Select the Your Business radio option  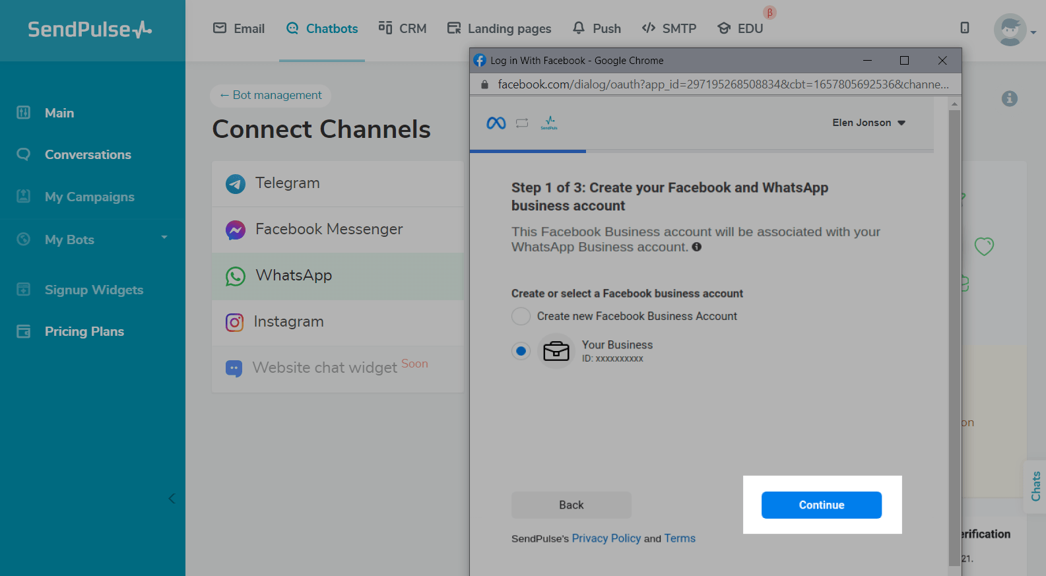click(521, 351)
